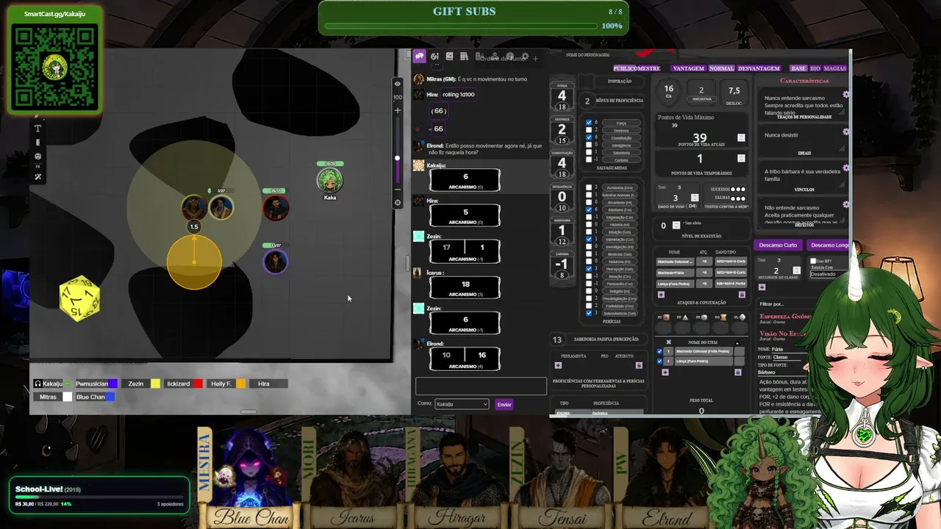The image size is (941, 529).
Task: Toggle the Destreza saving throw proficiency checkbox
Action: tap(589, 131)
